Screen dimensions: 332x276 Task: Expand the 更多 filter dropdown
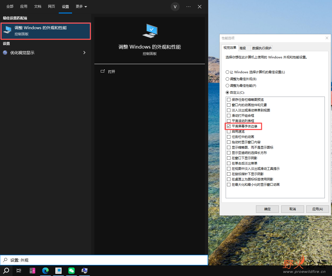coord(81,6)
